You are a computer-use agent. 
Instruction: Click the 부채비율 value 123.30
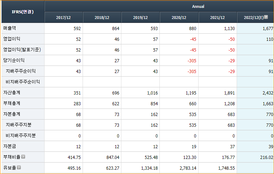click(x=190, y=158)
